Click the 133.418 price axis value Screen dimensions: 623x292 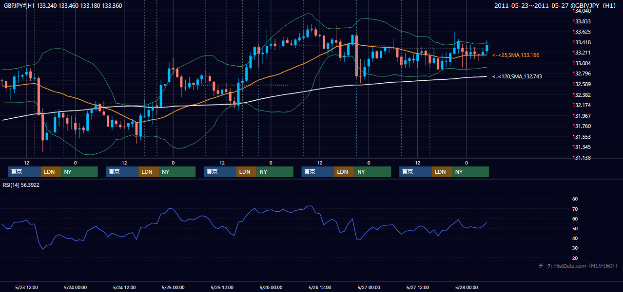coord(582,42)
